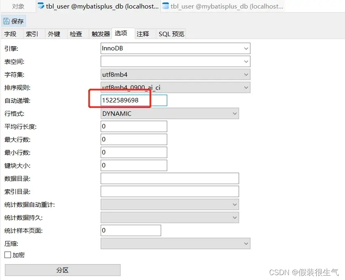The height and width of the screenshot is (280, 345).
Task: Toggle the 加密 checkbox
Action: (x=8, y=255)
